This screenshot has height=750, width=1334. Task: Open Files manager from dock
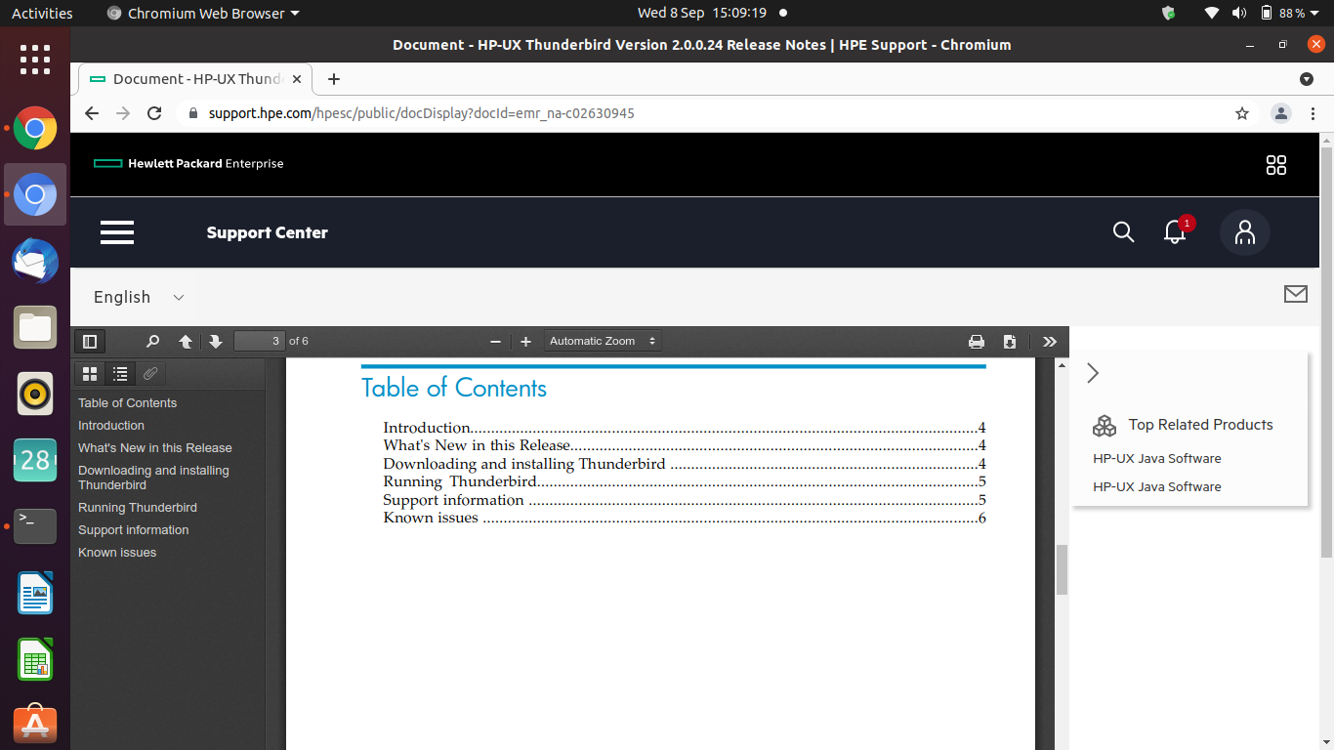(x=35, y=327)
